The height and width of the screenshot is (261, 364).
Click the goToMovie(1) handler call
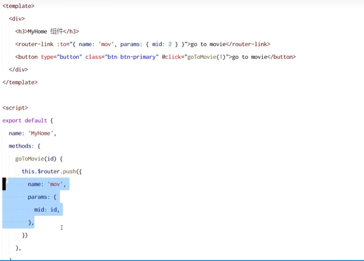point(206,57)
